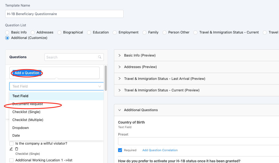Select the Employment question list radio button
Viewport: 279px width, 163px height.
(115, 32)
